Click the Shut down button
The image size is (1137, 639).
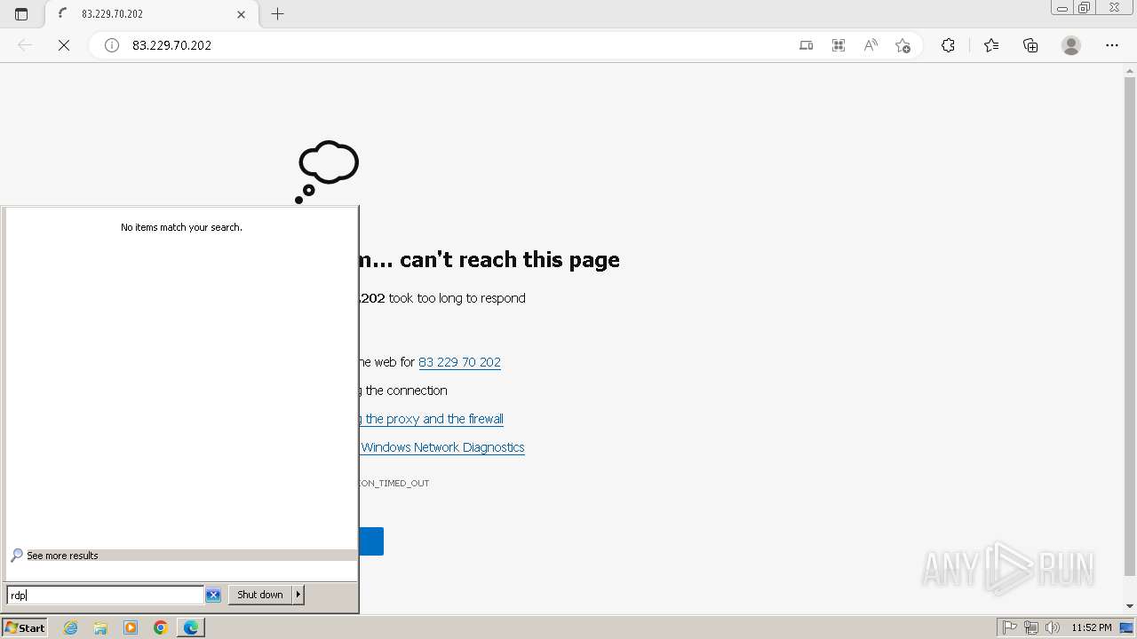tap(260, 595)
